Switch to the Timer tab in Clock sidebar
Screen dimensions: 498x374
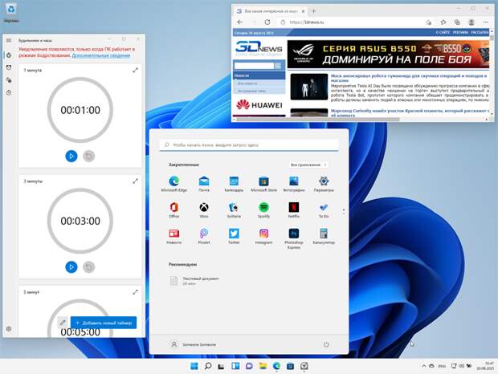pyautogui.click(x=9, y=55)
